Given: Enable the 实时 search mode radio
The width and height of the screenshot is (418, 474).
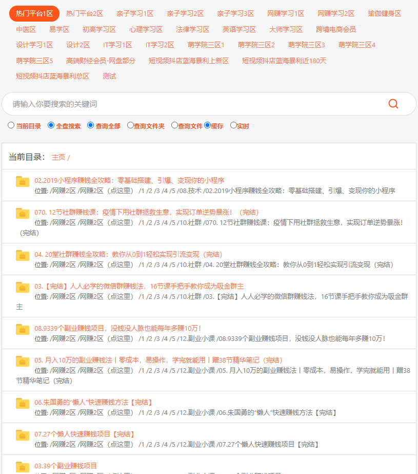Looking at the screenshot, I should (233, 125).
